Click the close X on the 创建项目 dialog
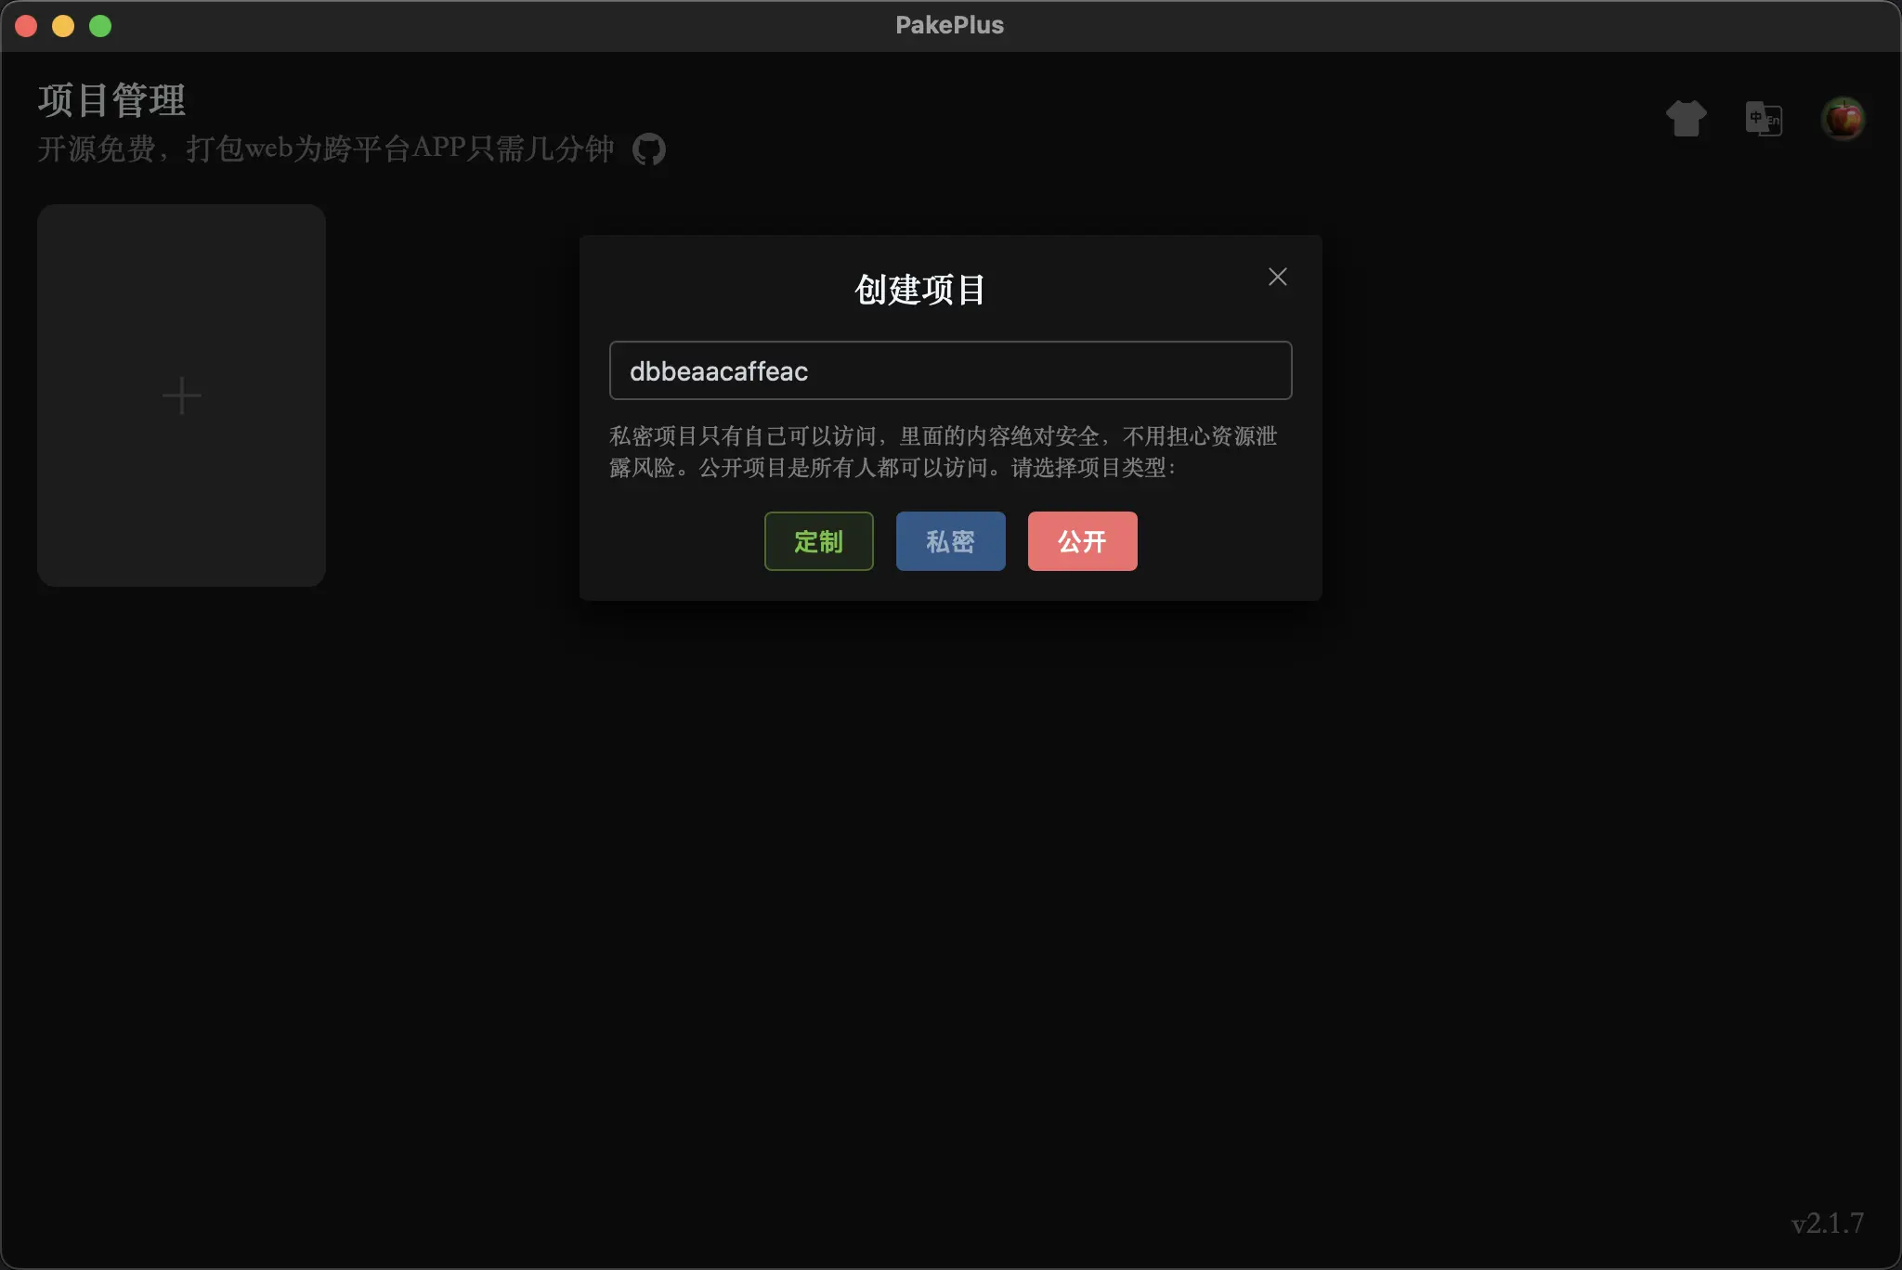The width and height of the screenshot is (1902, 1270). tap(1277, 276)
